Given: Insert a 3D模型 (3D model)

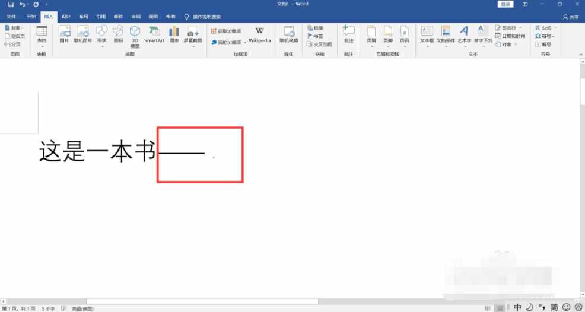Looking at the screenshot, I should (135, 35).
